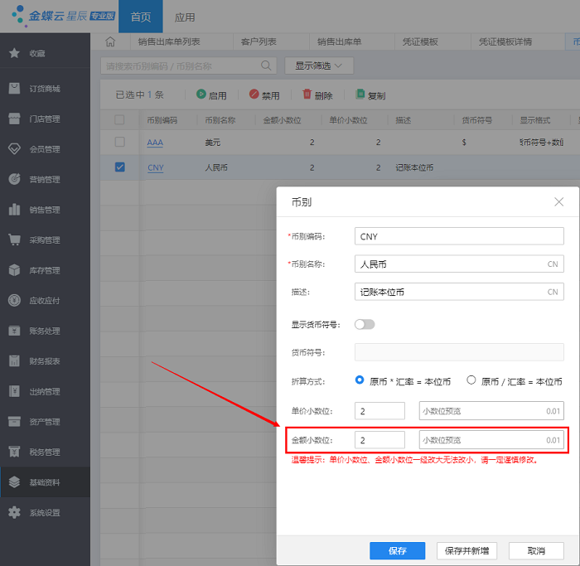Click the 启用 enable toolbar button
This screenshot has width=580, height=566.
click(x=211, y=95)
